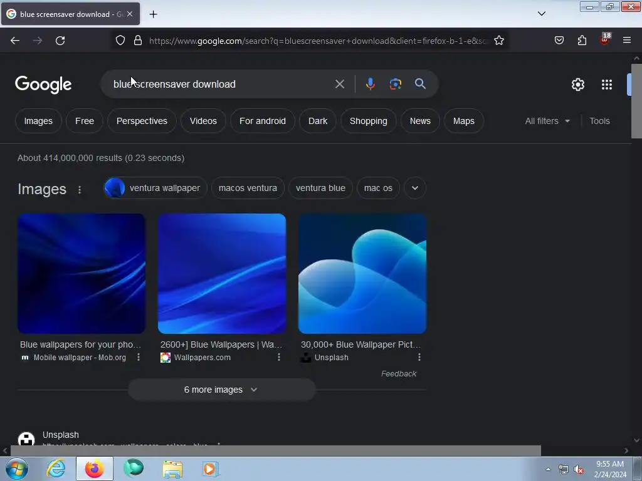Select the For android filter chip
The image size is (642, 481).
click(x=263, y=121)
